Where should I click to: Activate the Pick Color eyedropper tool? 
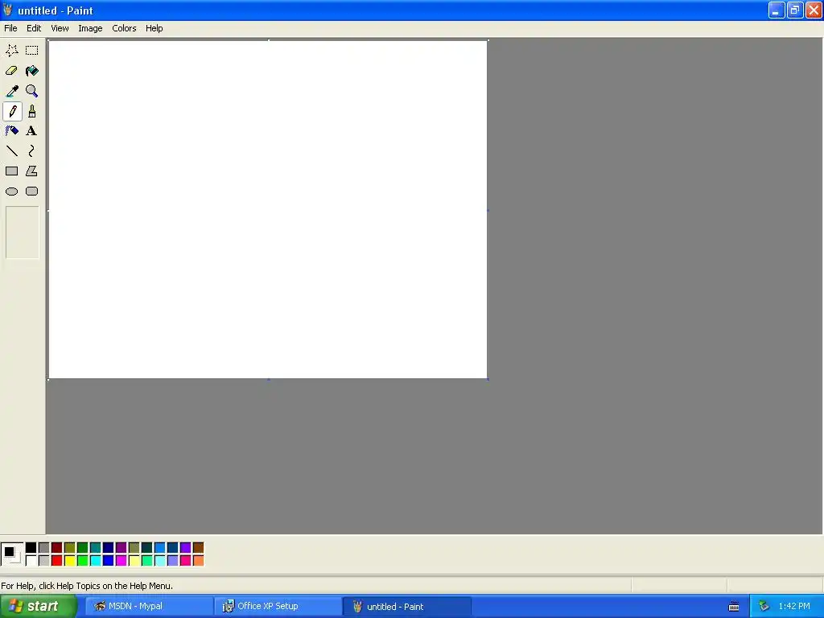pyautogui.click(x=11, y=91)
